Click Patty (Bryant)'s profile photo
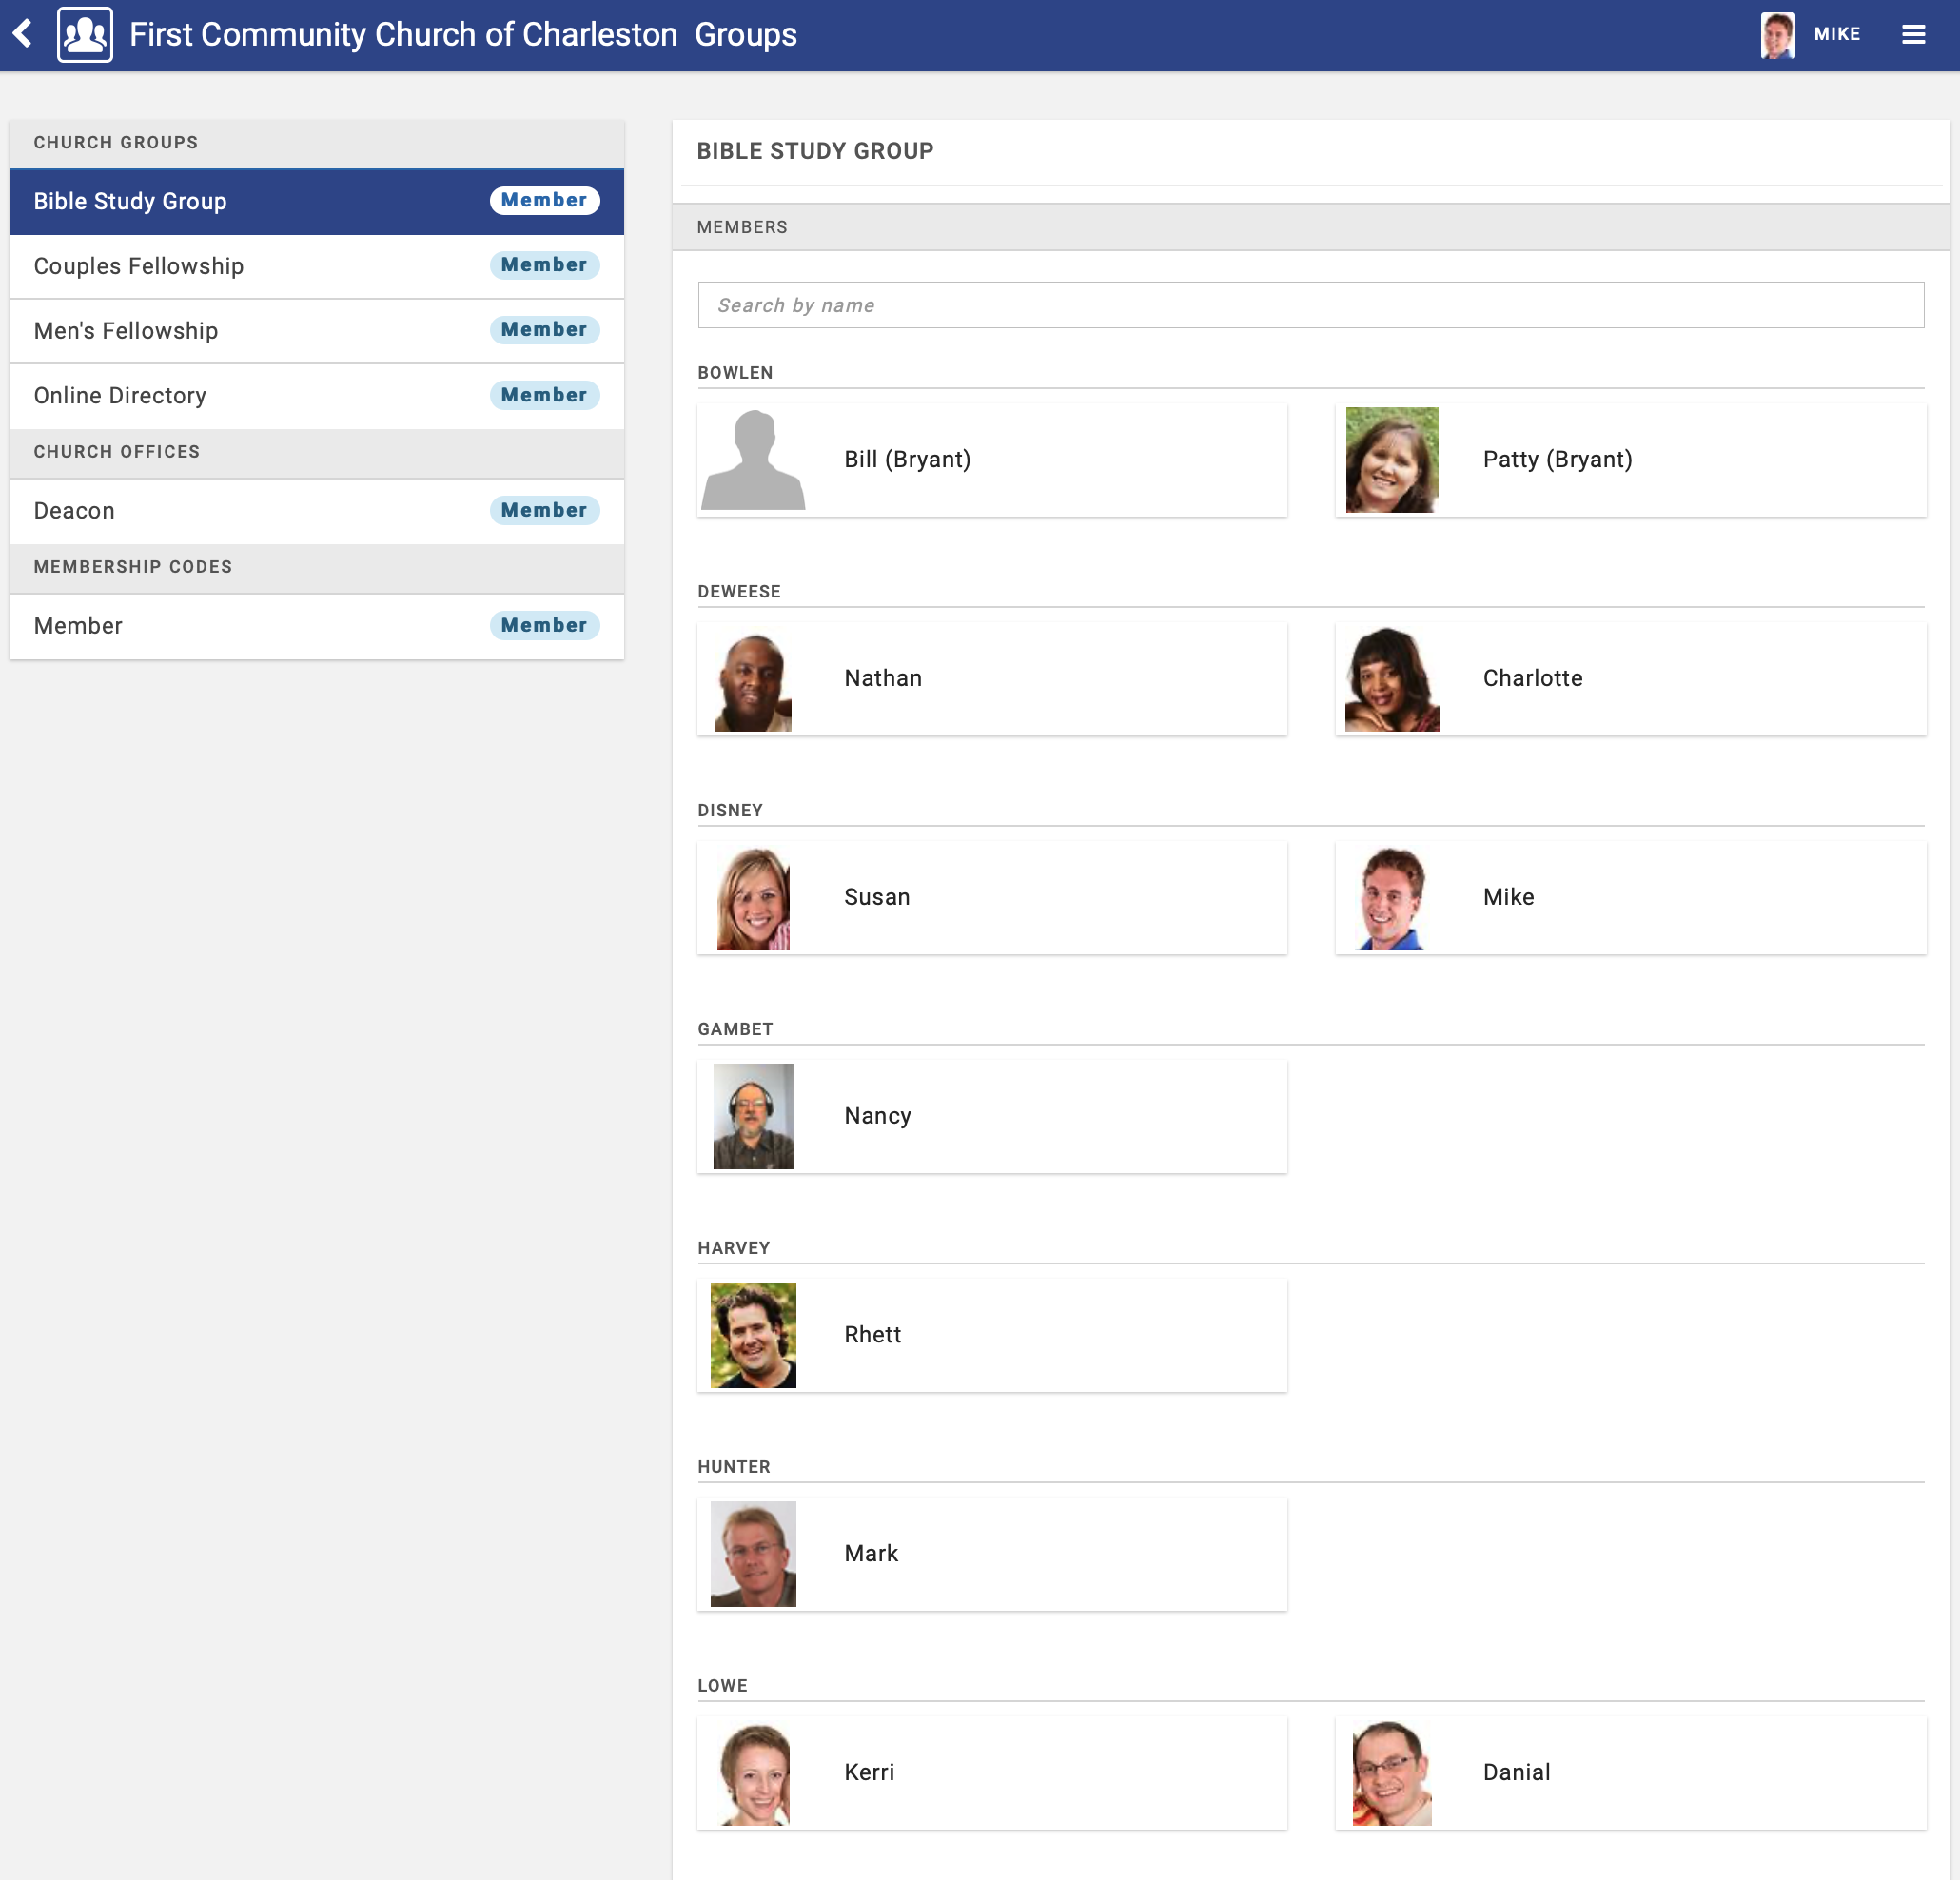The image size is (1960, 1880). pyautogui.click(x=1391, y=460)
